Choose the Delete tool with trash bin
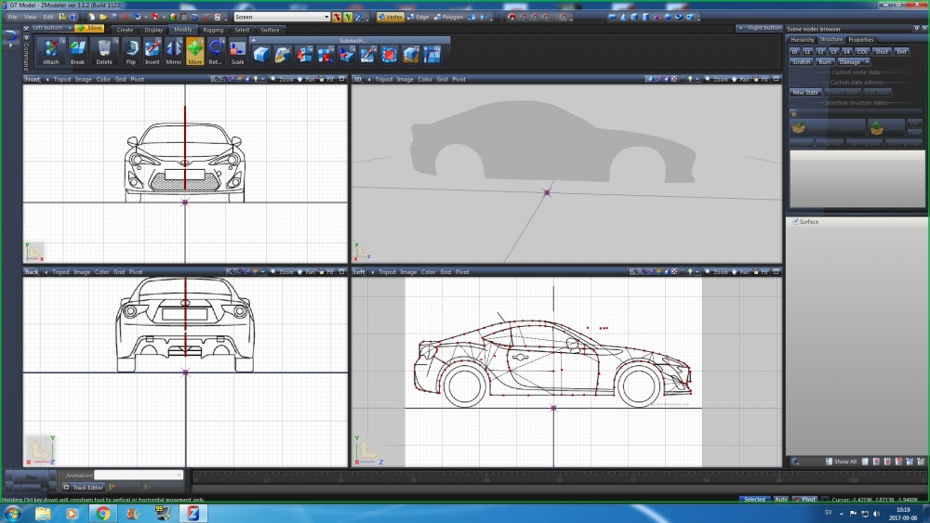Viewport: 930px width, 523px height. [x=104, y=51]
